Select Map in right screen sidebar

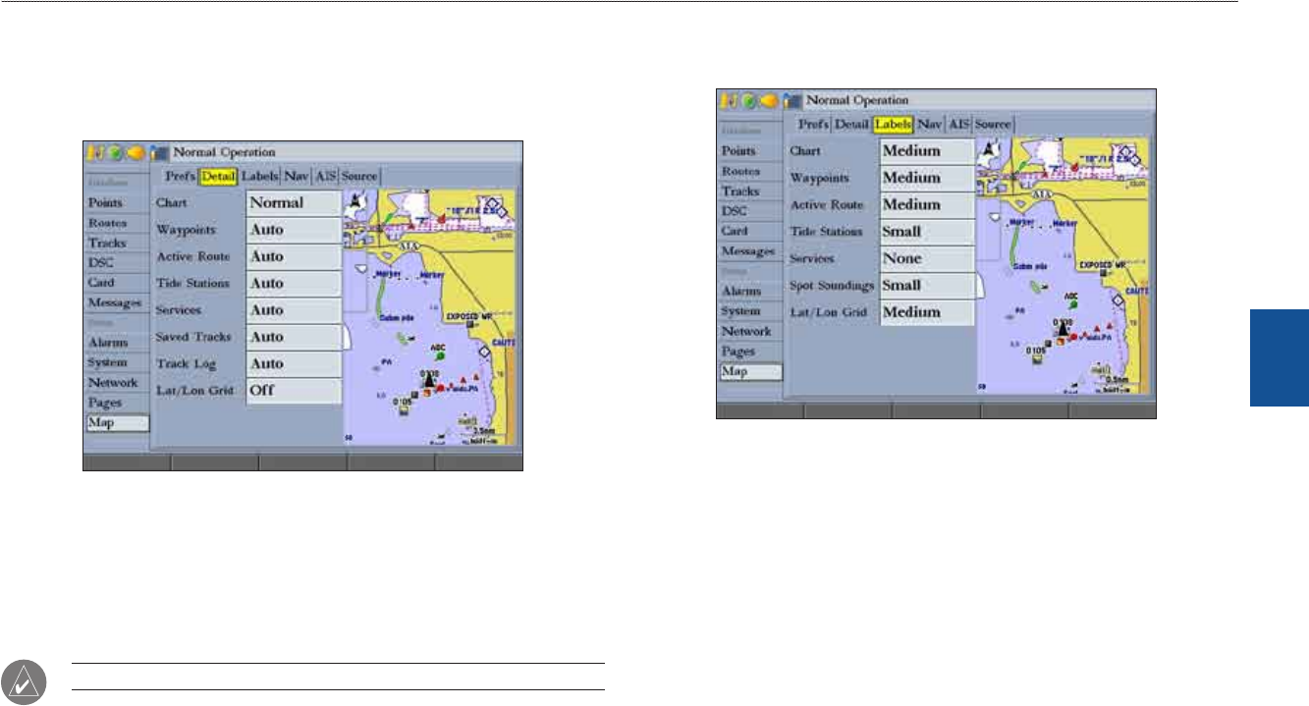(x=750, y=372)
